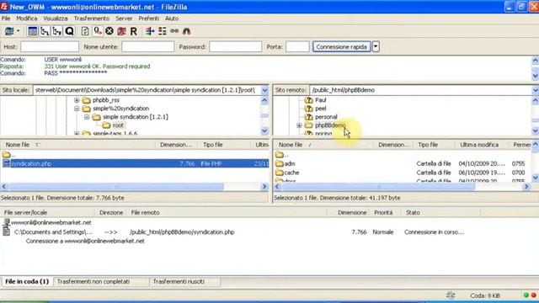Open parent folder in local file list
Image resolution: width=539 pixels, height=303 pixels.
[9, 155]
